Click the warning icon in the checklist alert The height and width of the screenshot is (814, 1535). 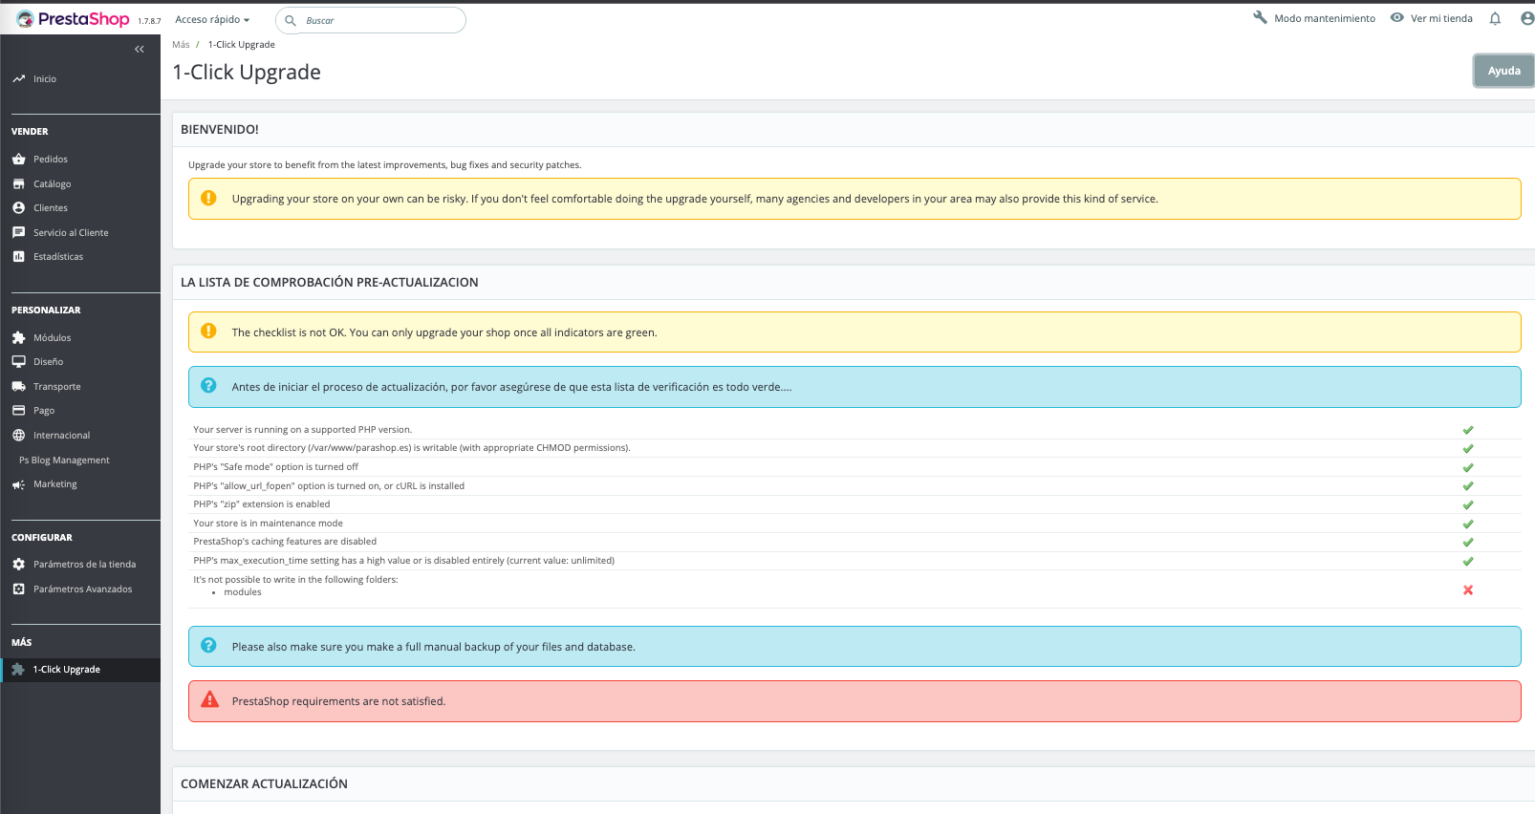click(208, 332)
